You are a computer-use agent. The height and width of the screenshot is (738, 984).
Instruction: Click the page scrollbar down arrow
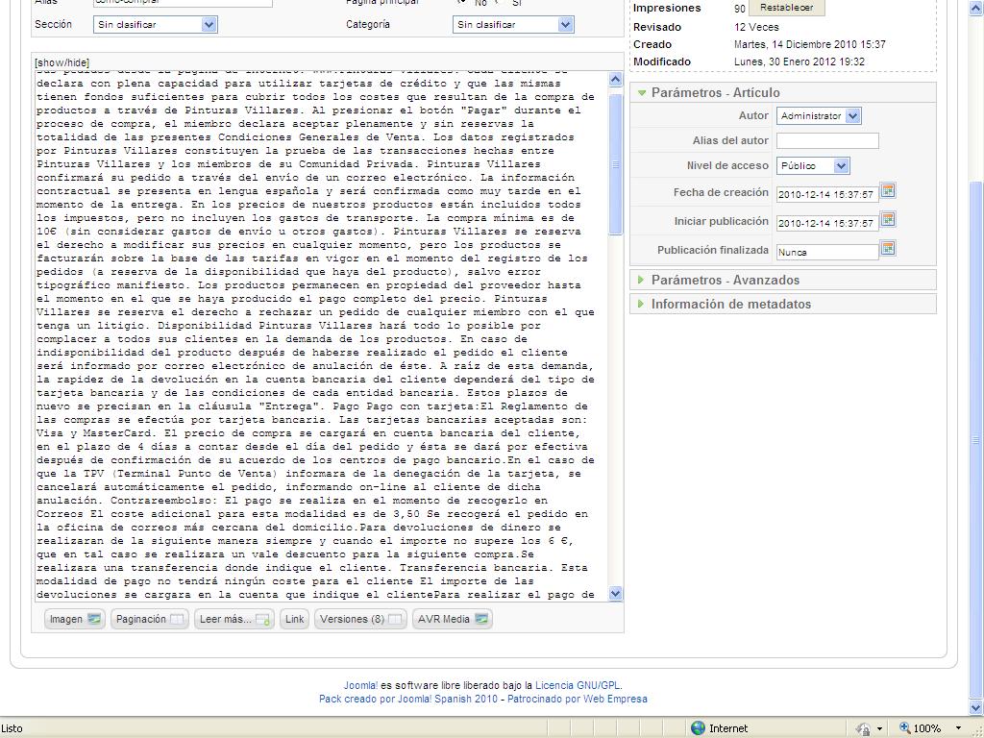(976, 707)
